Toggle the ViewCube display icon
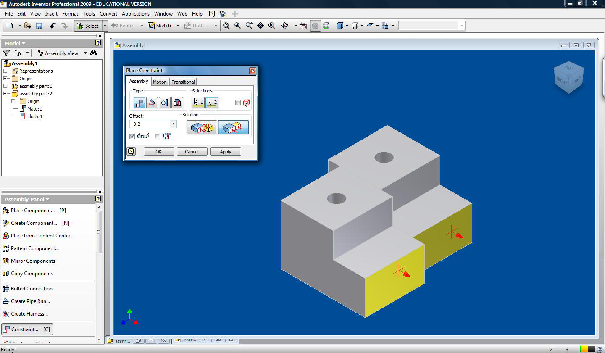 [315, 26]
